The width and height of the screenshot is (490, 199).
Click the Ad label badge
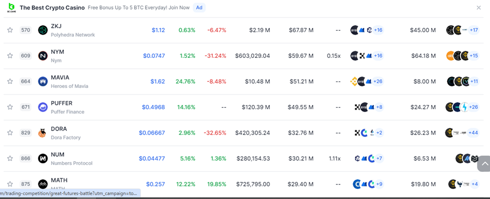click(199, 8)
